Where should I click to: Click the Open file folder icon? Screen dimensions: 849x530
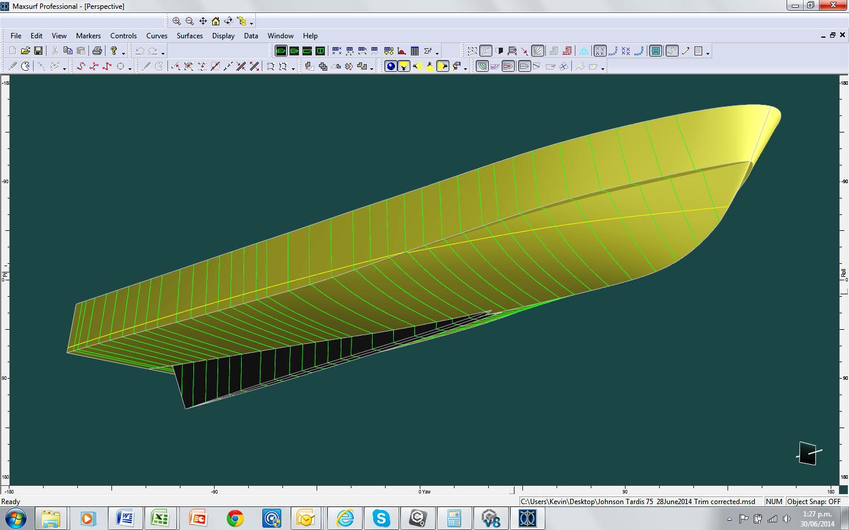25,51
